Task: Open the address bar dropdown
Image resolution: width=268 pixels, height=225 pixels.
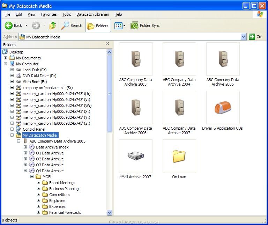Action: [x=243, y=37]
